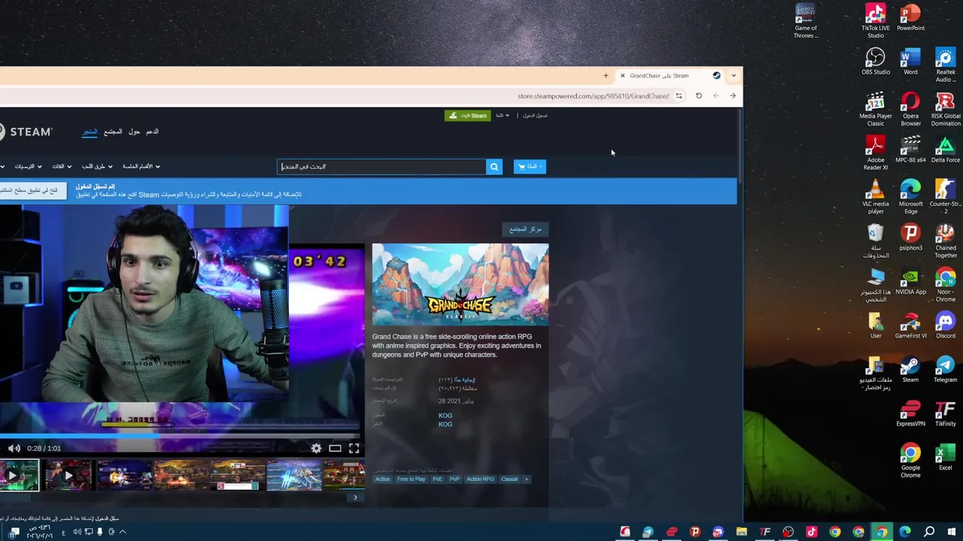Screen dimensions: 963x541
Task: Click the Grand Chase header image
Action: (x=460, y=285)
